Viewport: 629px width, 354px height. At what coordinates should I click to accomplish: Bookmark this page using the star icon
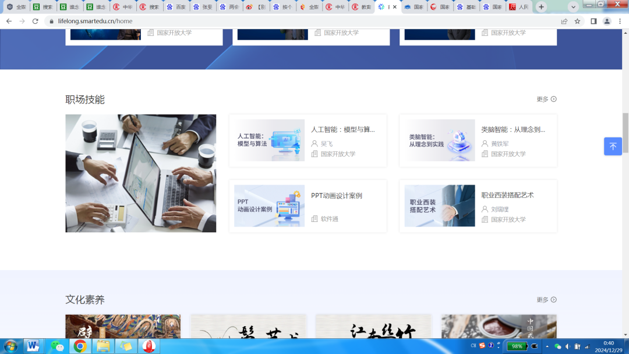577,21
